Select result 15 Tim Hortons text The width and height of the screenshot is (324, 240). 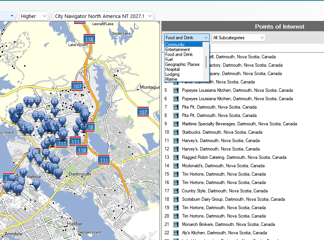[224, 174]
